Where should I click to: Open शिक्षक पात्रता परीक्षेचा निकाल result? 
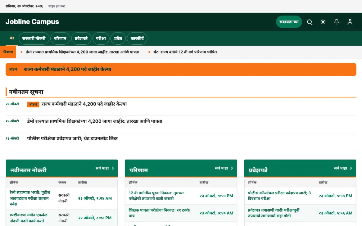click(x=159, y=213)
